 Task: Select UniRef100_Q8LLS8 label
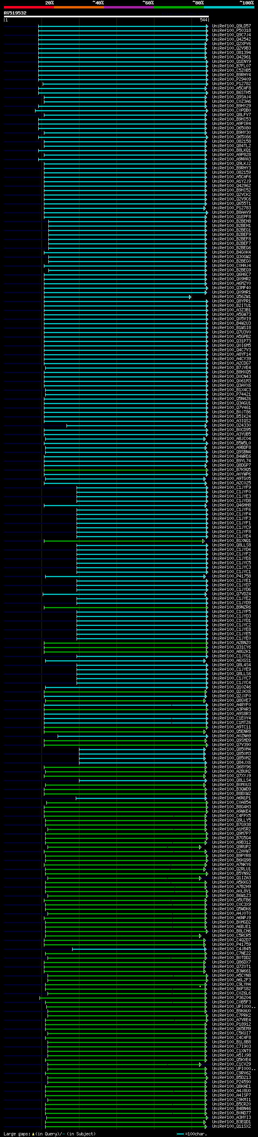click(231, 545)
